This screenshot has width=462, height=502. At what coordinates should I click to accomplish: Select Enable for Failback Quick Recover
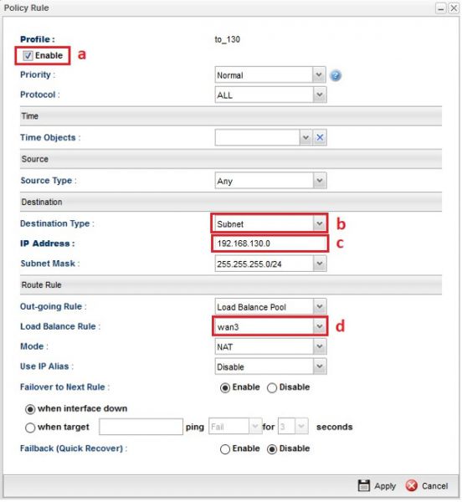225,449
